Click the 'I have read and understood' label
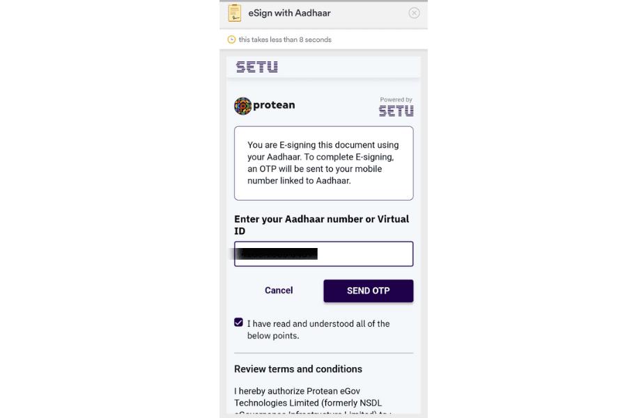This screenshot has height=418, width=627. click(x=318, y=330)
